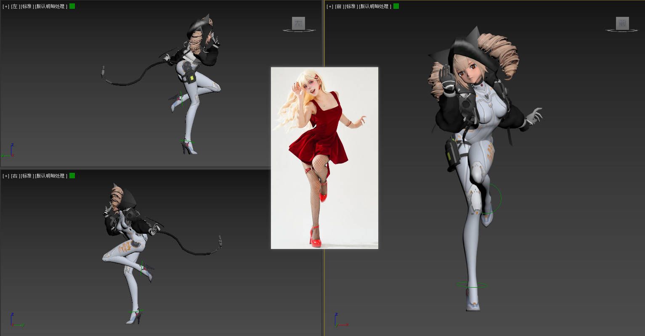Click the tail tip of the model in Left viewport

103,71
